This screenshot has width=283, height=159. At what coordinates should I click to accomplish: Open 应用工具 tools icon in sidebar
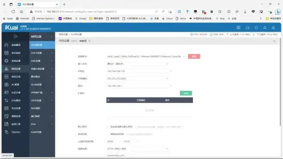6,124
